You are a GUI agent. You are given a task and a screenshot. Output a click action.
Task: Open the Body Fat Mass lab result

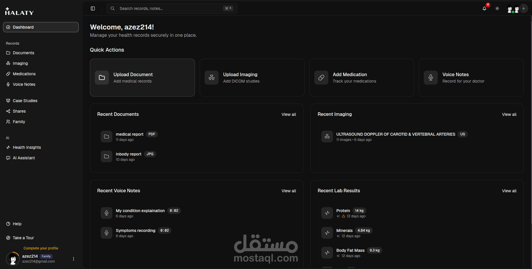[417, 253]
